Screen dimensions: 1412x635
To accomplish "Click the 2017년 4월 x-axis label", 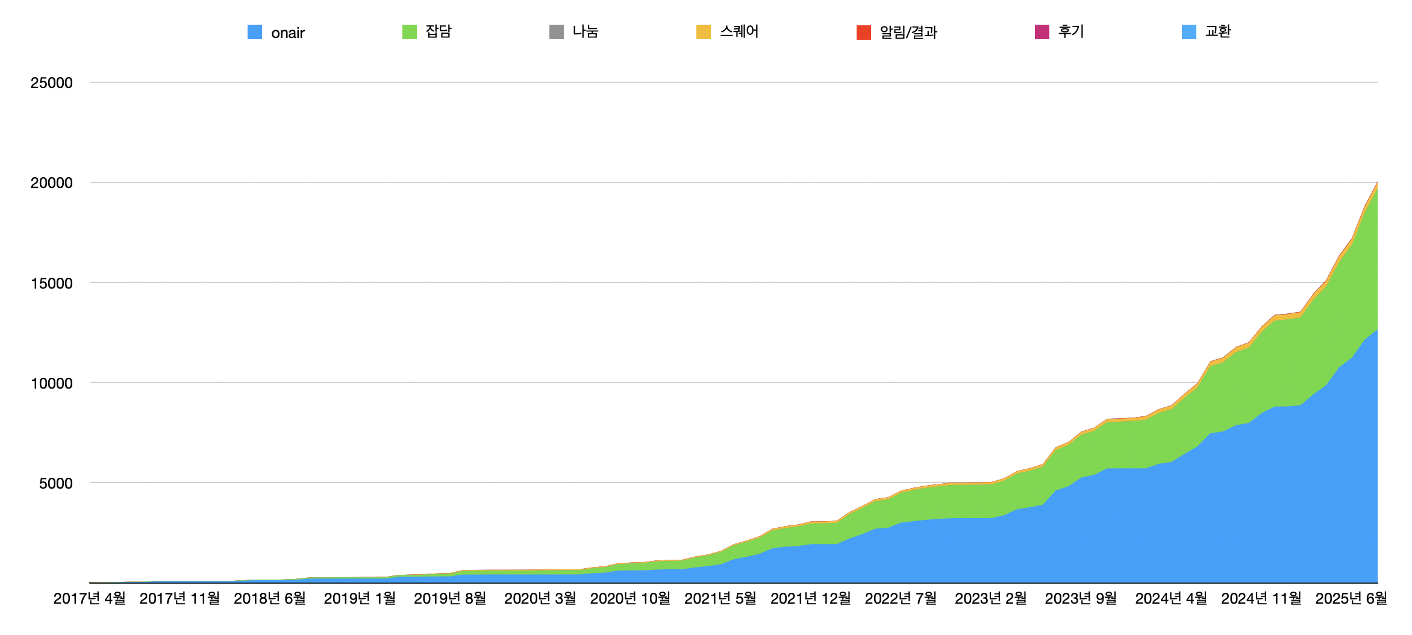I will coord(90,598).
